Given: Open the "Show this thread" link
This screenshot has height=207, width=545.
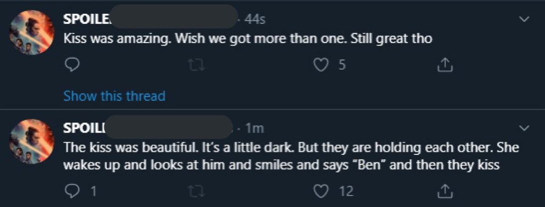Looking at the screenshot, I should (114, 96).
